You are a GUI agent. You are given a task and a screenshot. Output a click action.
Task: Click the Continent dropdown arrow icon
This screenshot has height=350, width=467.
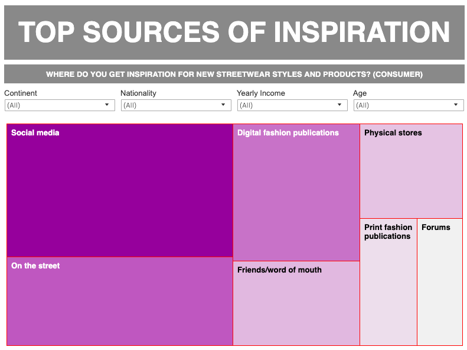[x=107, y=105]
